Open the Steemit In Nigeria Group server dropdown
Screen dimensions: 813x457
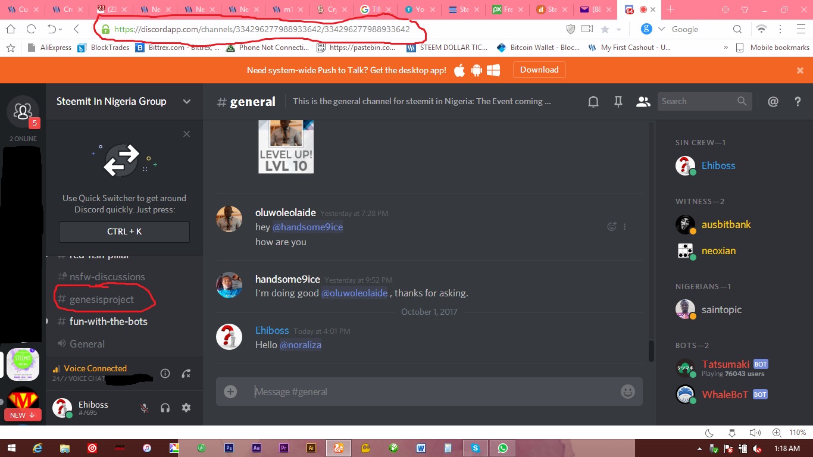tap(186, 101)
